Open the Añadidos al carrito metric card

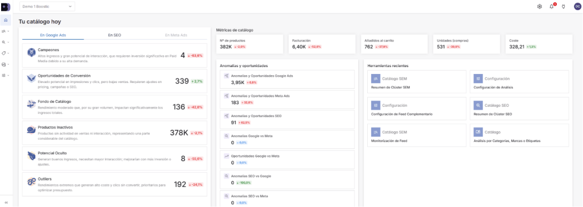click(x=395, y=44)
